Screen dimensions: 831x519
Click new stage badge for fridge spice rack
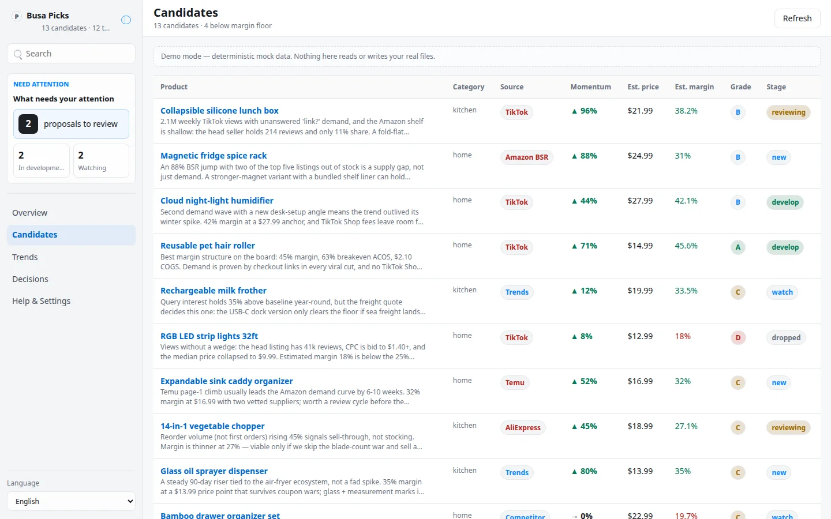tap(779, 157)
